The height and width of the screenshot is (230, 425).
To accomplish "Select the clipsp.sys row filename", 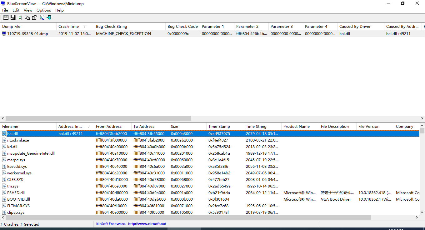I will 16,212.
